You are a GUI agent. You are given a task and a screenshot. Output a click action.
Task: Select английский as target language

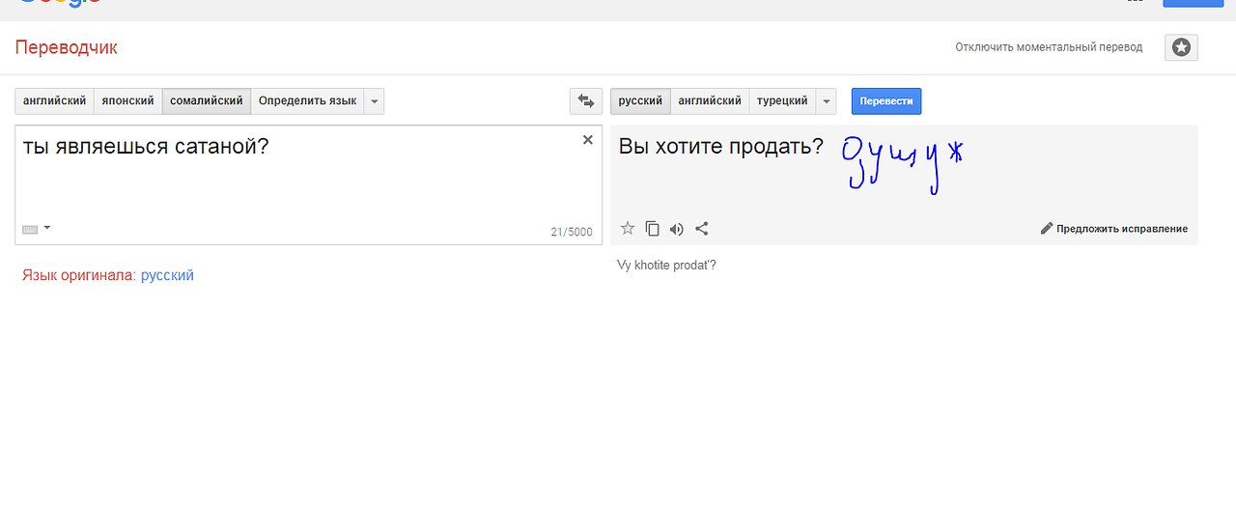(710, 100)
